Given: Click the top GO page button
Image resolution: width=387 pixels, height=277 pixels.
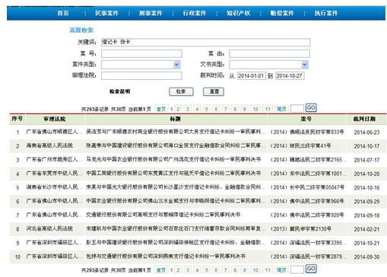Looking at the screenshot, I should (x=311, y=108).
